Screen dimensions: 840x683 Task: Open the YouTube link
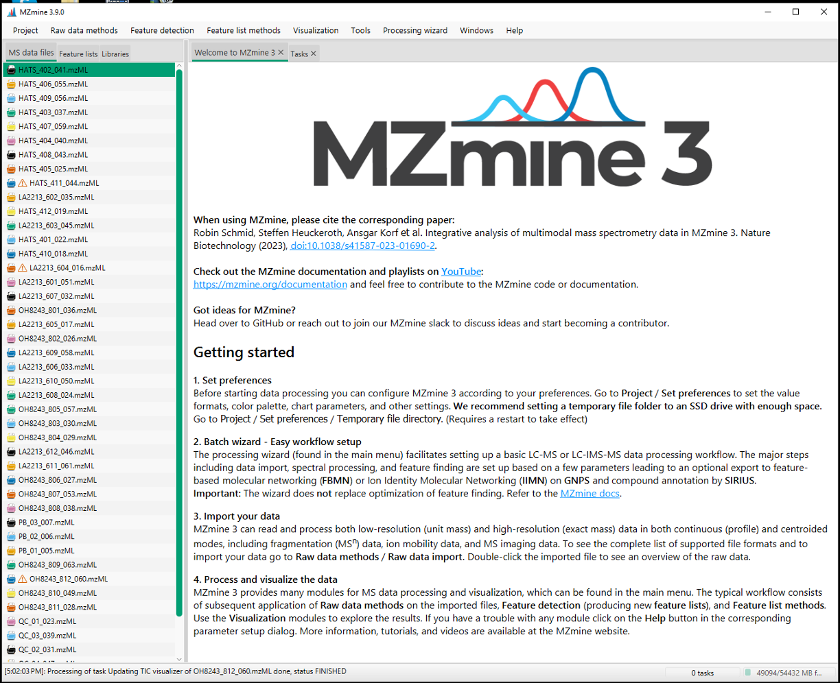(461, 272)
